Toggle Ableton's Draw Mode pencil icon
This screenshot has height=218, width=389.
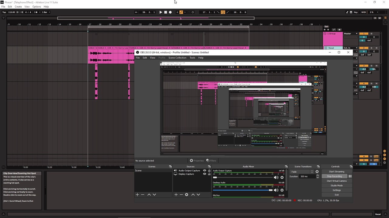347,12
